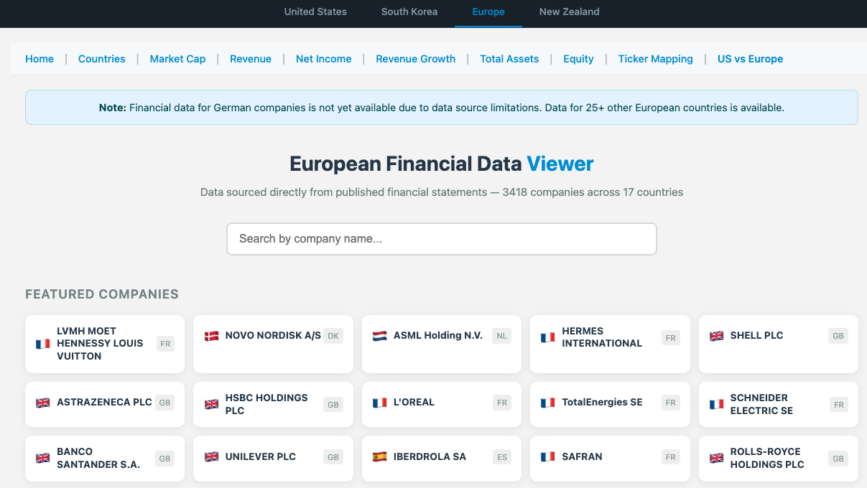
Task: Click the Danish flag beside Novo Nordisk
Action: 211,336
